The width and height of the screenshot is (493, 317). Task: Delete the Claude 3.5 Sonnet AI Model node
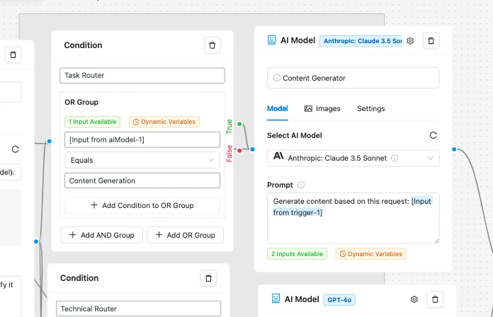point(431,41)
